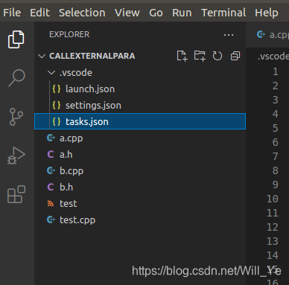
Task: Click line number 1 in the editor gutter
Action: coord(275,71)
